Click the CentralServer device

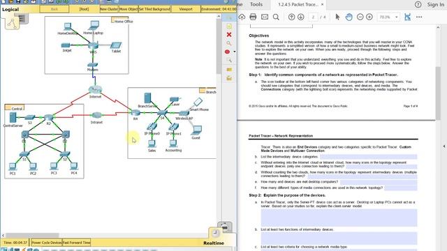coord(13,117)
